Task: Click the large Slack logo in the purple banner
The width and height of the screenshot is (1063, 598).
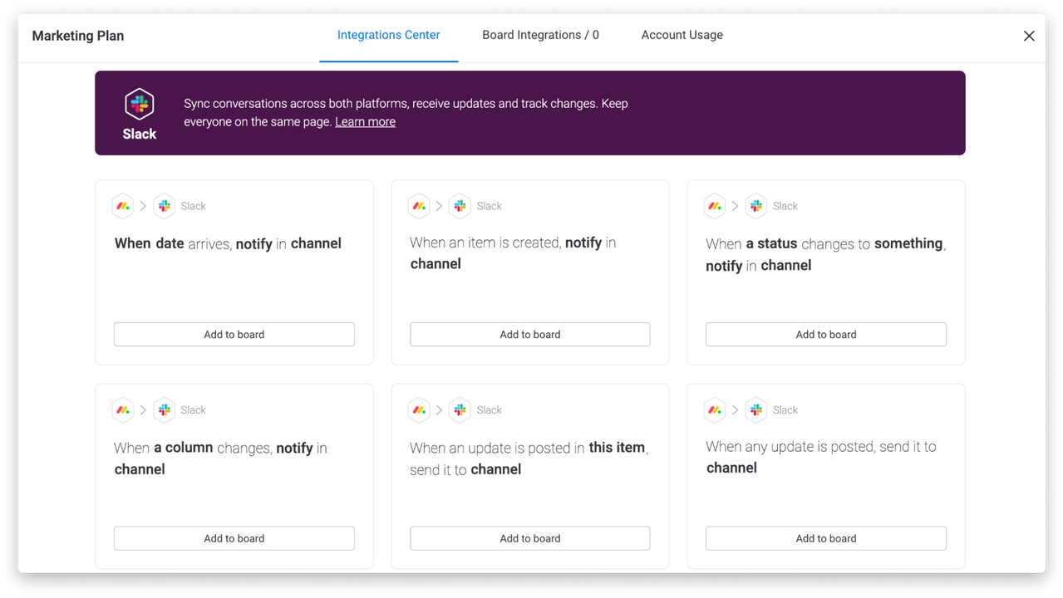Action: [x=140, y=105]
